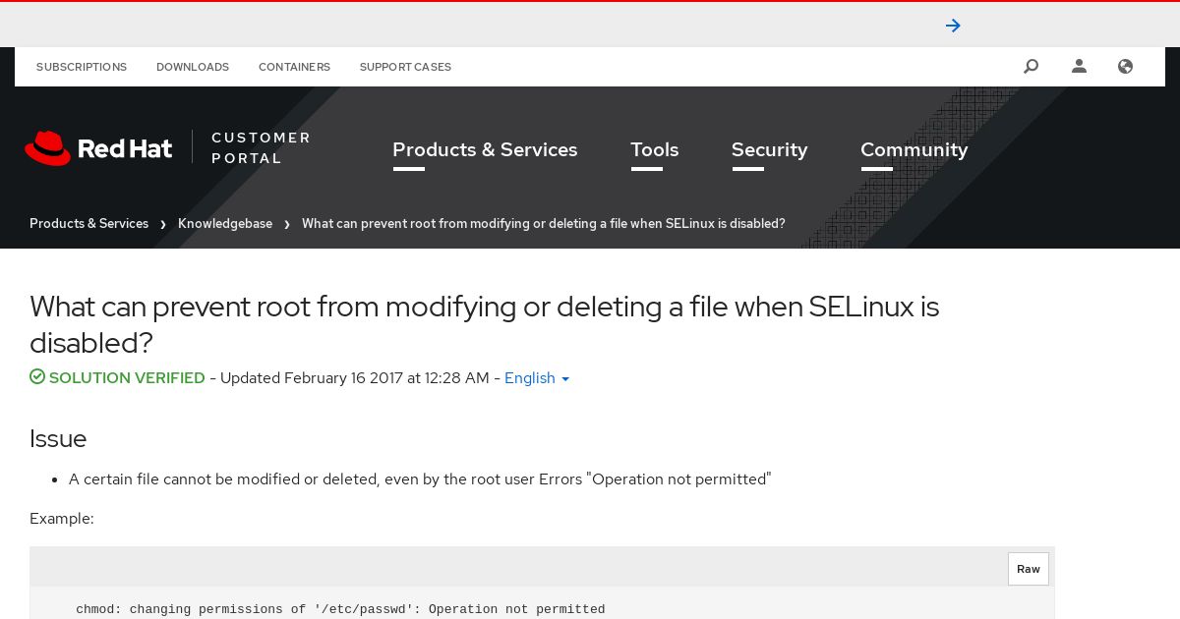Open the user account icon

tap(1079, 67)
